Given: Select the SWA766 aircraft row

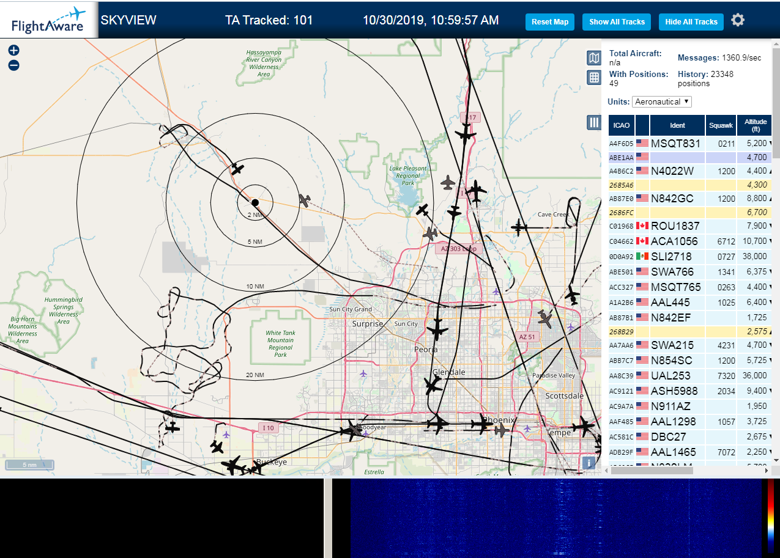Looking at the screenshot, I should 691,272.
